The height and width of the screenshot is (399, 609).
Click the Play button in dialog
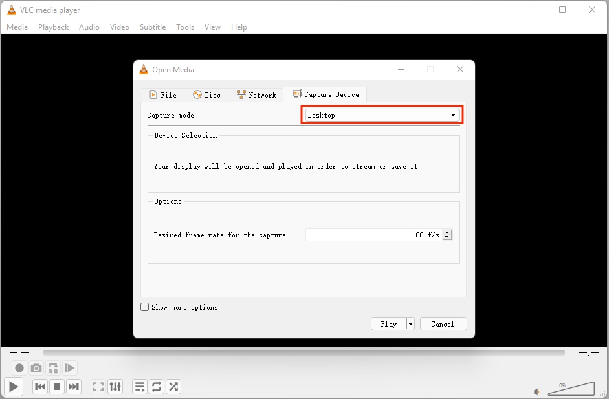pos(389,324)
